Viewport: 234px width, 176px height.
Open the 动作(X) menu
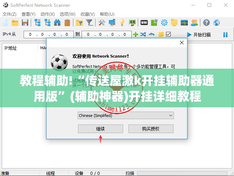pos(48,14)
